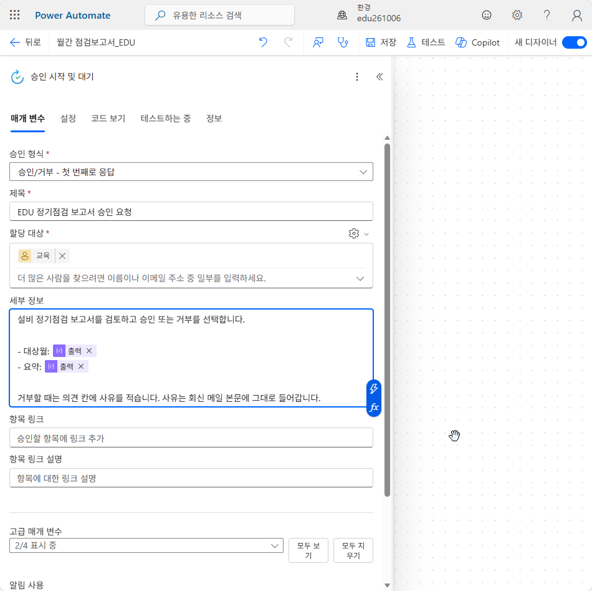
Task: Click the 교육 person icon chip
Action: (25, 256)
